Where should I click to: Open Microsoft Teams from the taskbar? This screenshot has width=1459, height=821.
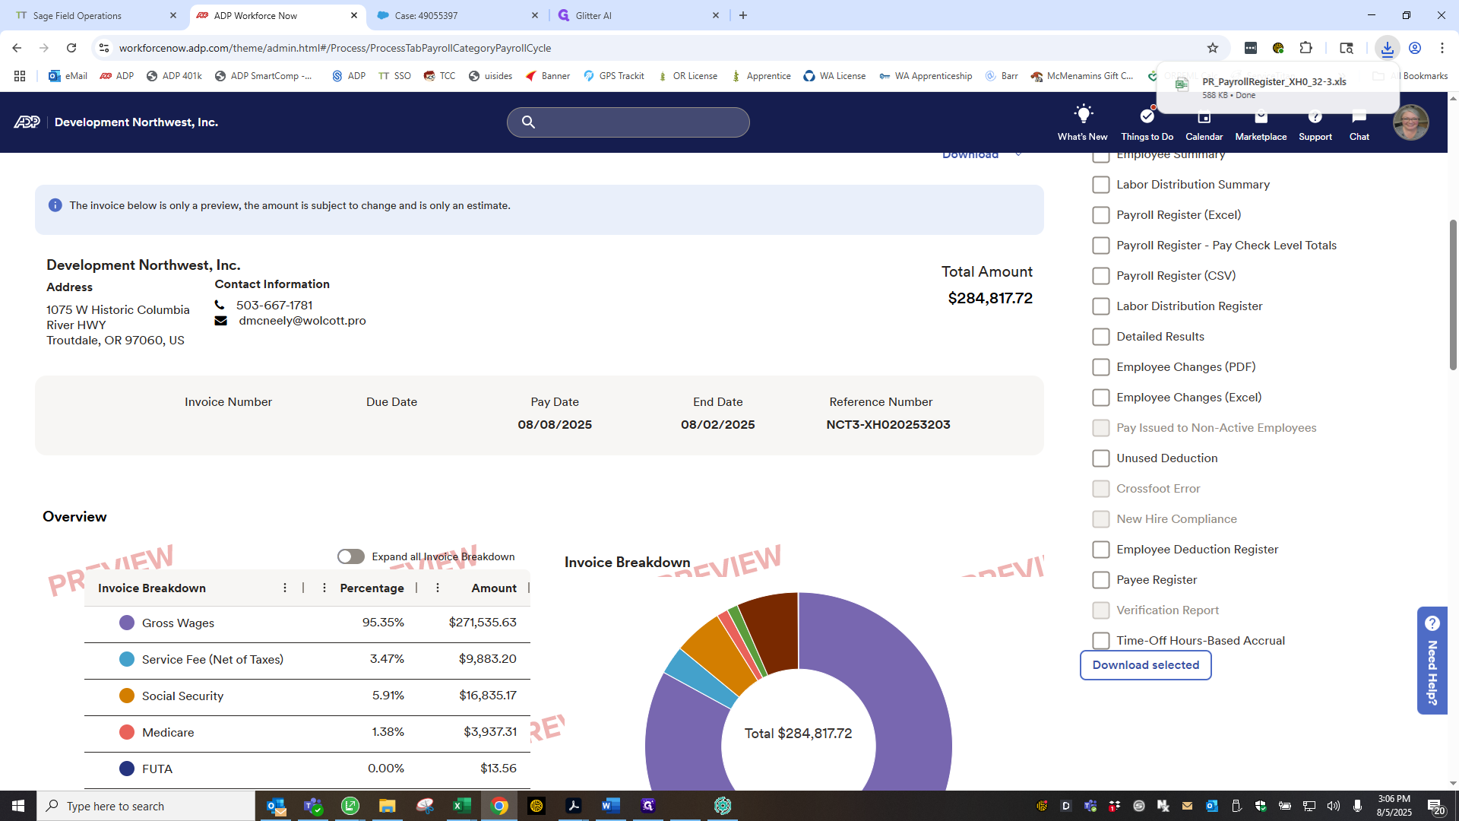pyautogui.click(x=313, y=806)
